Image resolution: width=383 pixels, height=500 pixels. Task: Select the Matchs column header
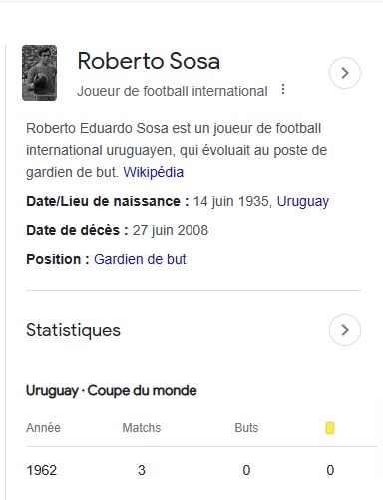pos(142,428)
